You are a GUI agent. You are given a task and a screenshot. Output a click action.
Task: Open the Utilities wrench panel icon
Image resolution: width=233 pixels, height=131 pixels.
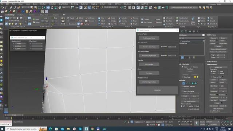197,31
